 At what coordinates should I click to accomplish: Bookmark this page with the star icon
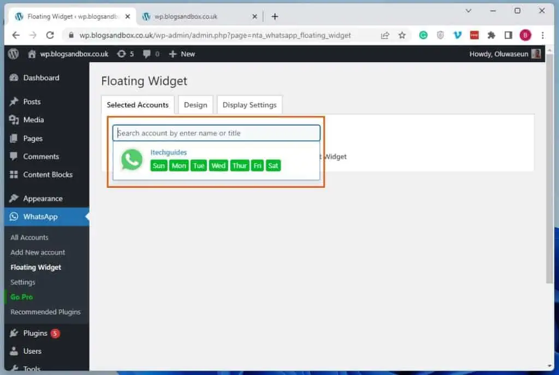click(402, 35)
